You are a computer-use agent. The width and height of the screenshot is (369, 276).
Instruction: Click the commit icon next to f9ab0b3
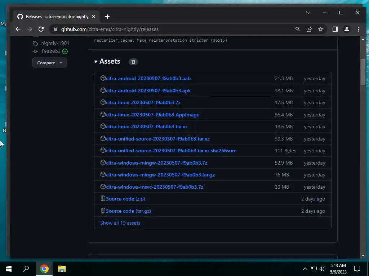[x=35, y=51]
